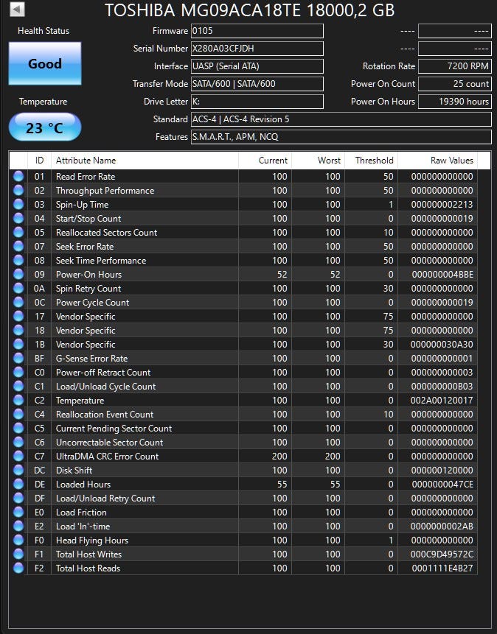Click the Worst column header

tap(319, 161)
